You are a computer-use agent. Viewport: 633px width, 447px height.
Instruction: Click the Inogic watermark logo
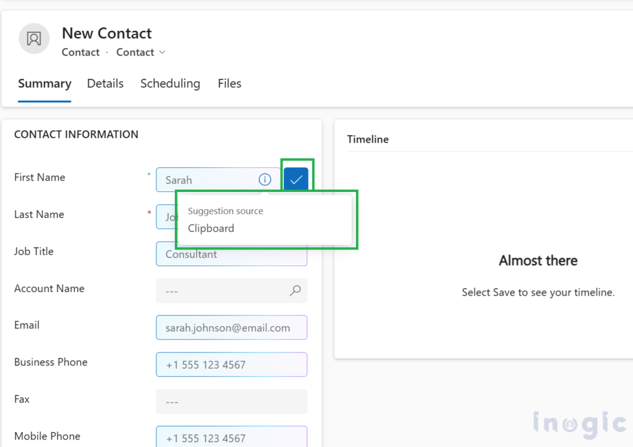click(x=579, y=424)
